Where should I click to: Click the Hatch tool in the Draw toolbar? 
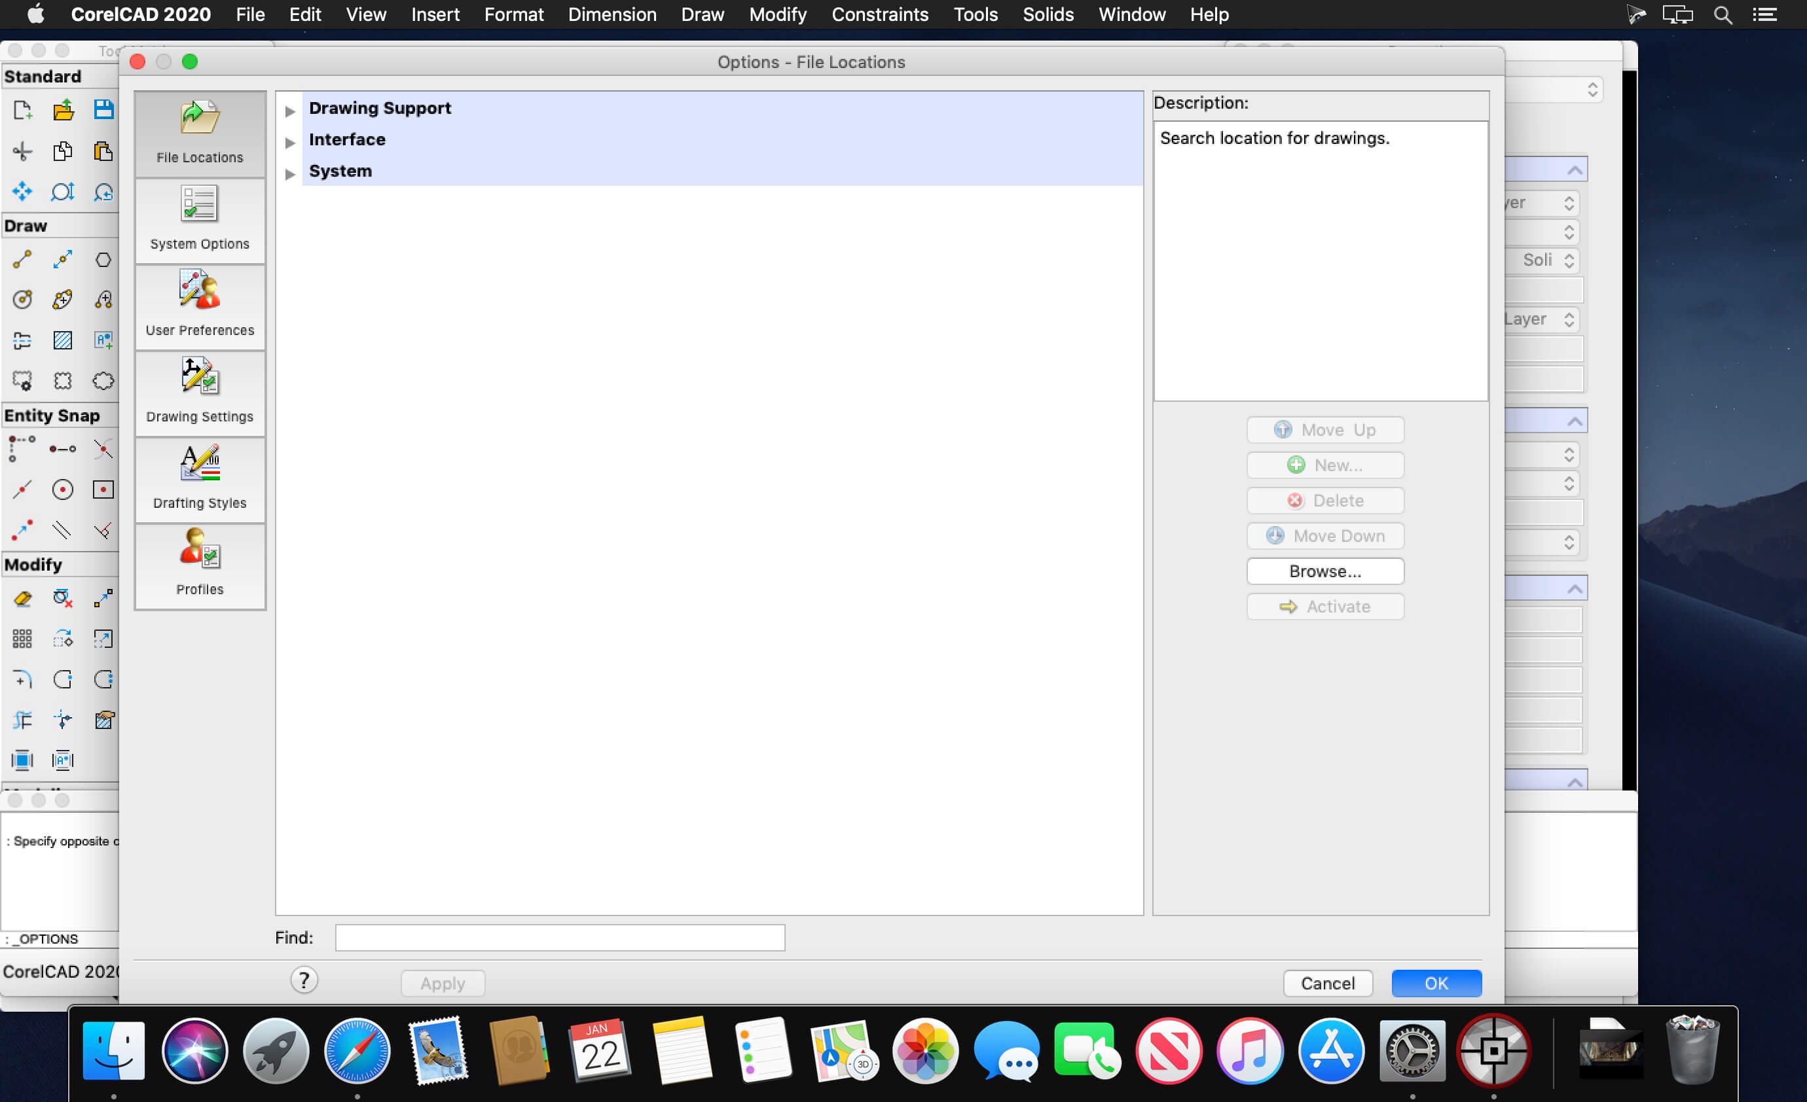[63, 340]
